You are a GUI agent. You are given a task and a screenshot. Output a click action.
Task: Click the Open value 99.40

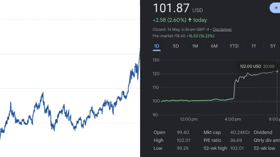[x=183, y=132]
